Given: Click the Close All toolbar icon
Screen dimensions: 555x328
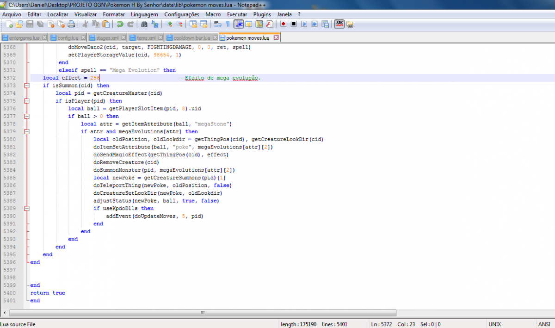Looking at the screenshot, I should (x=61, y=24).
